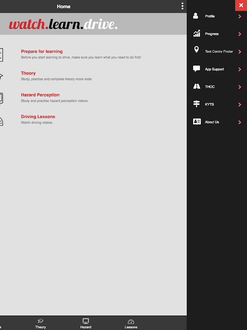The width and height of the screenshot is (247, 330).
Task: Click the App Support speech bubble icon
Action: 197,68
